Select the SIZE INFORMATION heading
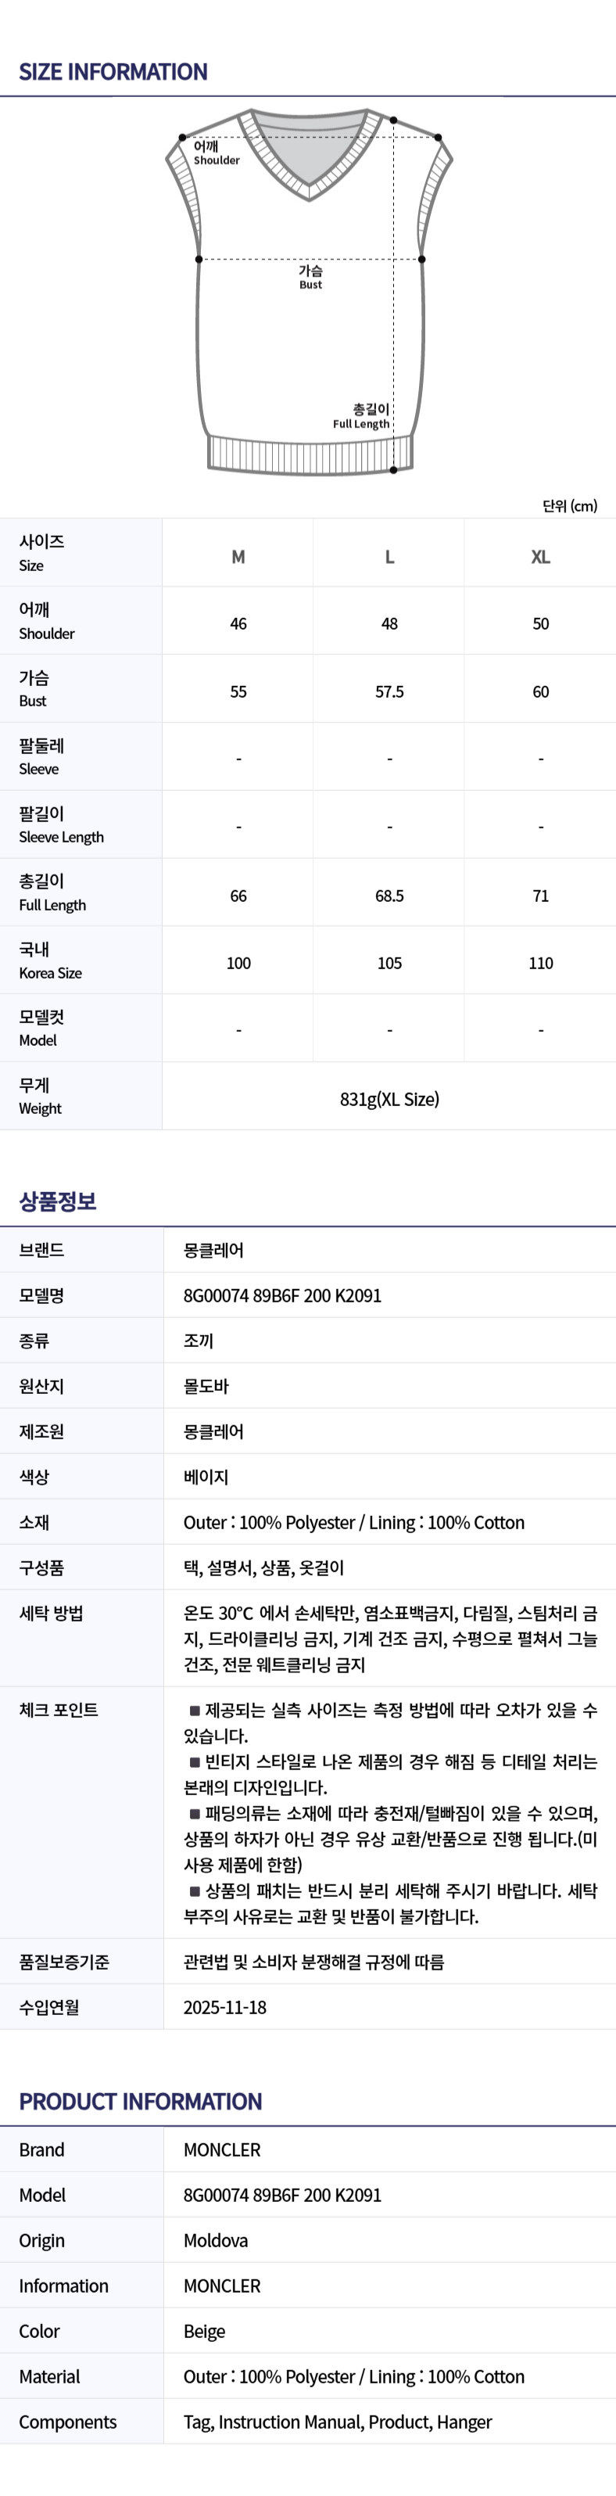This screenshot has height=2496, width=616. pos(113,72)
